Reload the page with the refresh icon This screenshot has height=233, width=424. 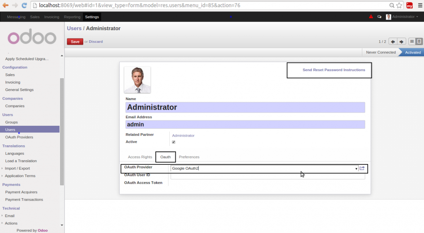click(24, 5)
